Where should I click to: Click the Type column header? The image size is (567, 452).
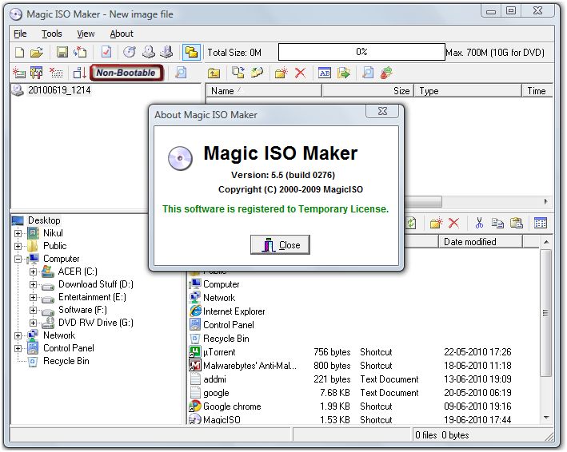468,91
